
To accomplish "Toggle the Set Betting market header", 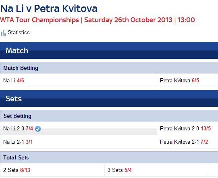I will 109,116.
